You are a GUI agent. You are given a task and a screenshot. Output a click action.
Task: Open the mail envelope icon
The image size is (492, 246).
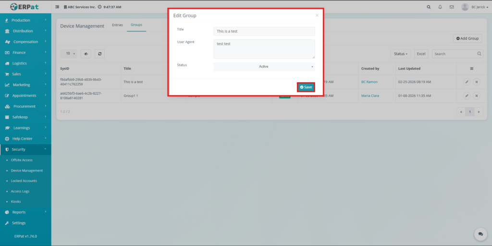click(x=451, y=7)
